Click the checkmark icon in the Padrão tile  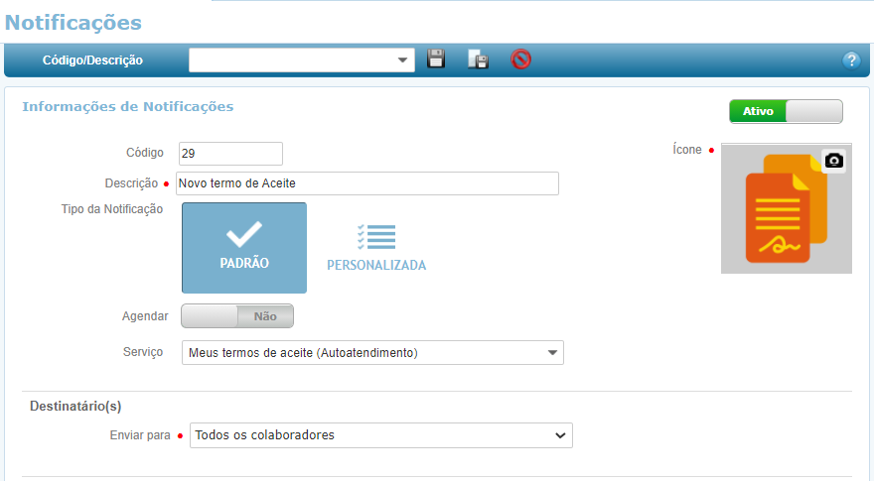click(x=243, y=234)
